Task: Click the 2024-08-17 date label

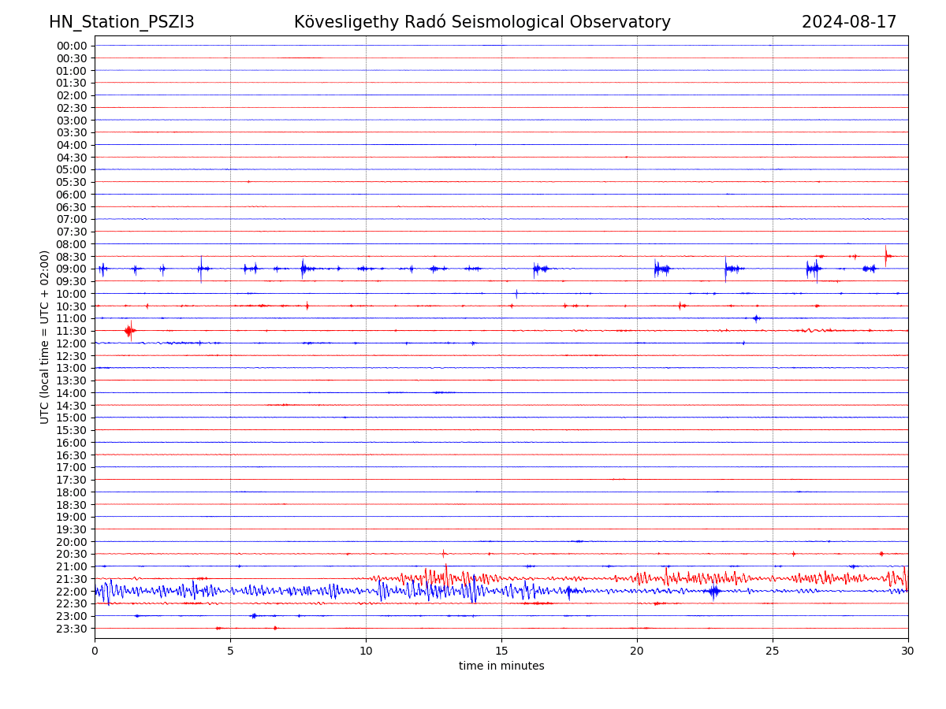Action: (x=849, y=22)
